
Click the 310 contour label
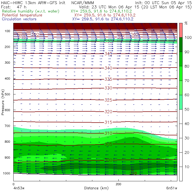click(x=108, y=133)
